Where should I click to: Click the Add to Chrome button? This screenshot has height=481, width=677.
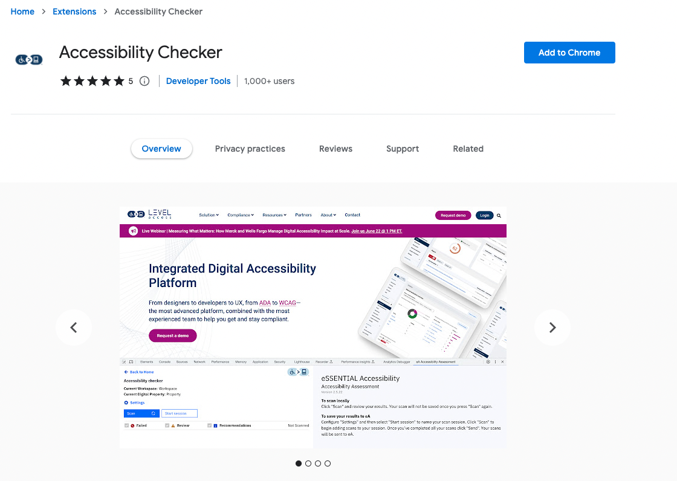[569, 53]
